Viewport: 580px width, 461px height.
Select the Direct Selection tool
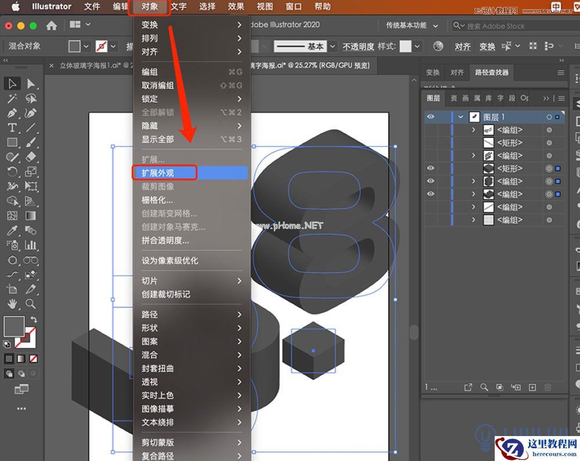coord(31,84)
